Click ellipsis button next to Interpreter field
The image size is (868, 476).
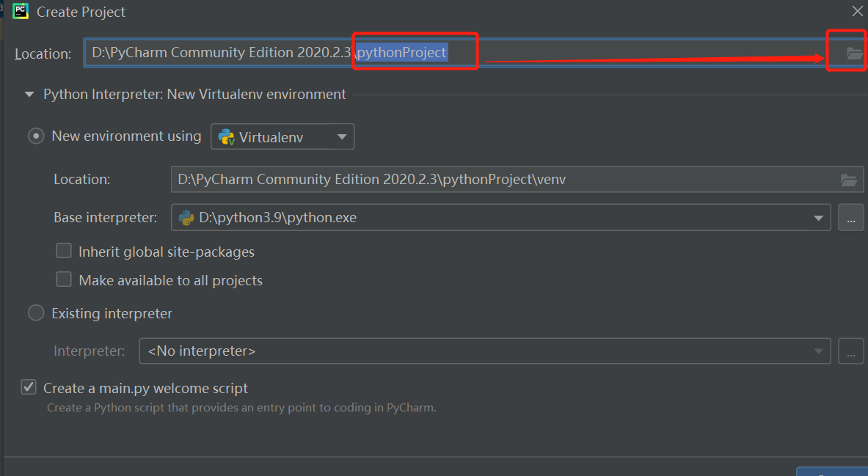tap(851, 351)
